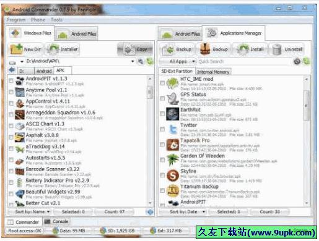Click the Backup button with life vest icon
Image resolution: width=319 pixels, height=241 pixels.
214,49
